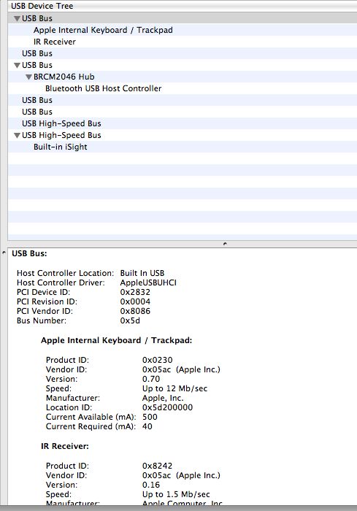Select the USB High-Speed Bus row without a triangle
Screen dimensions: 357x511
[183, 123]
